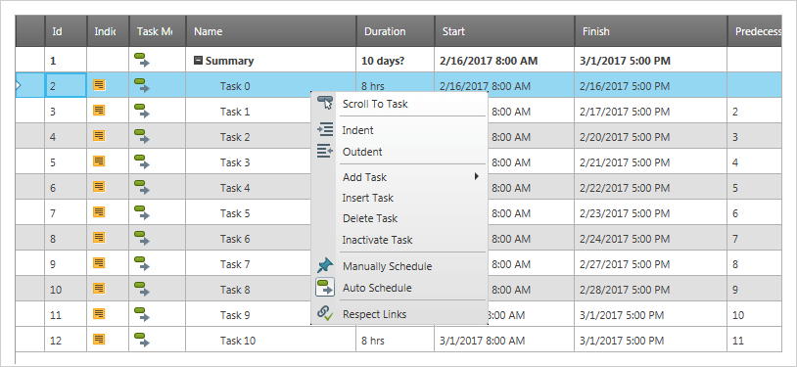Click the row selector for Task 0
This screenshot has width=797, height=367.
pos(30,85)
